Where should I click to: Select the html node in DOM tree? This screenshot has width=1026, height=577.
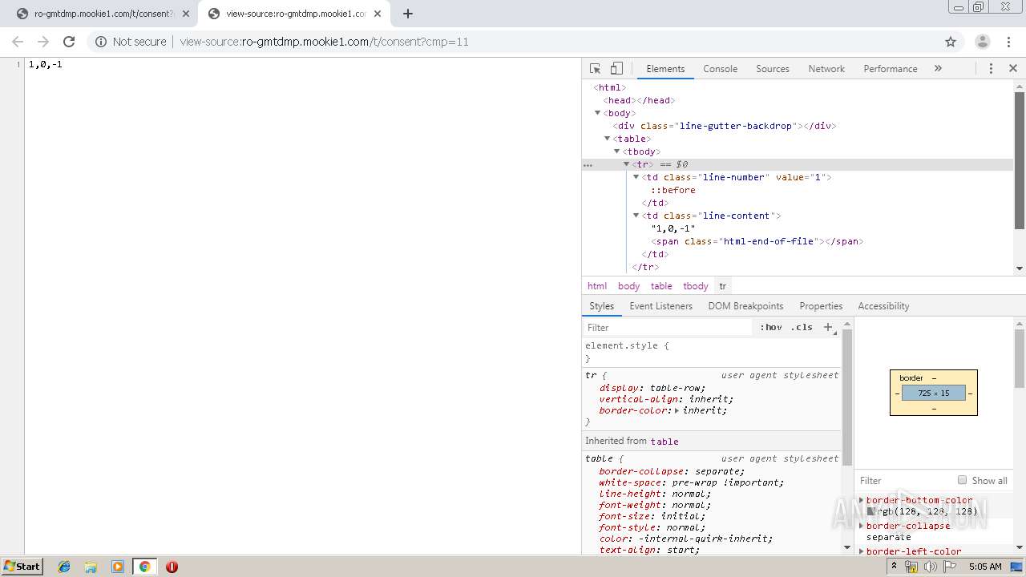pos(610,87)
